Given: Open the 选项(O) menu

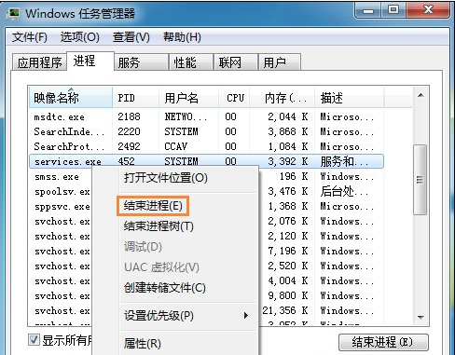Looking at the screenshot, I should click(80, 37).
